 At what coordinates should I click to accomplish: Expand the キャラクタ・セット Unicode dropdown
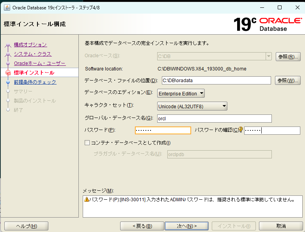point(192,106)
